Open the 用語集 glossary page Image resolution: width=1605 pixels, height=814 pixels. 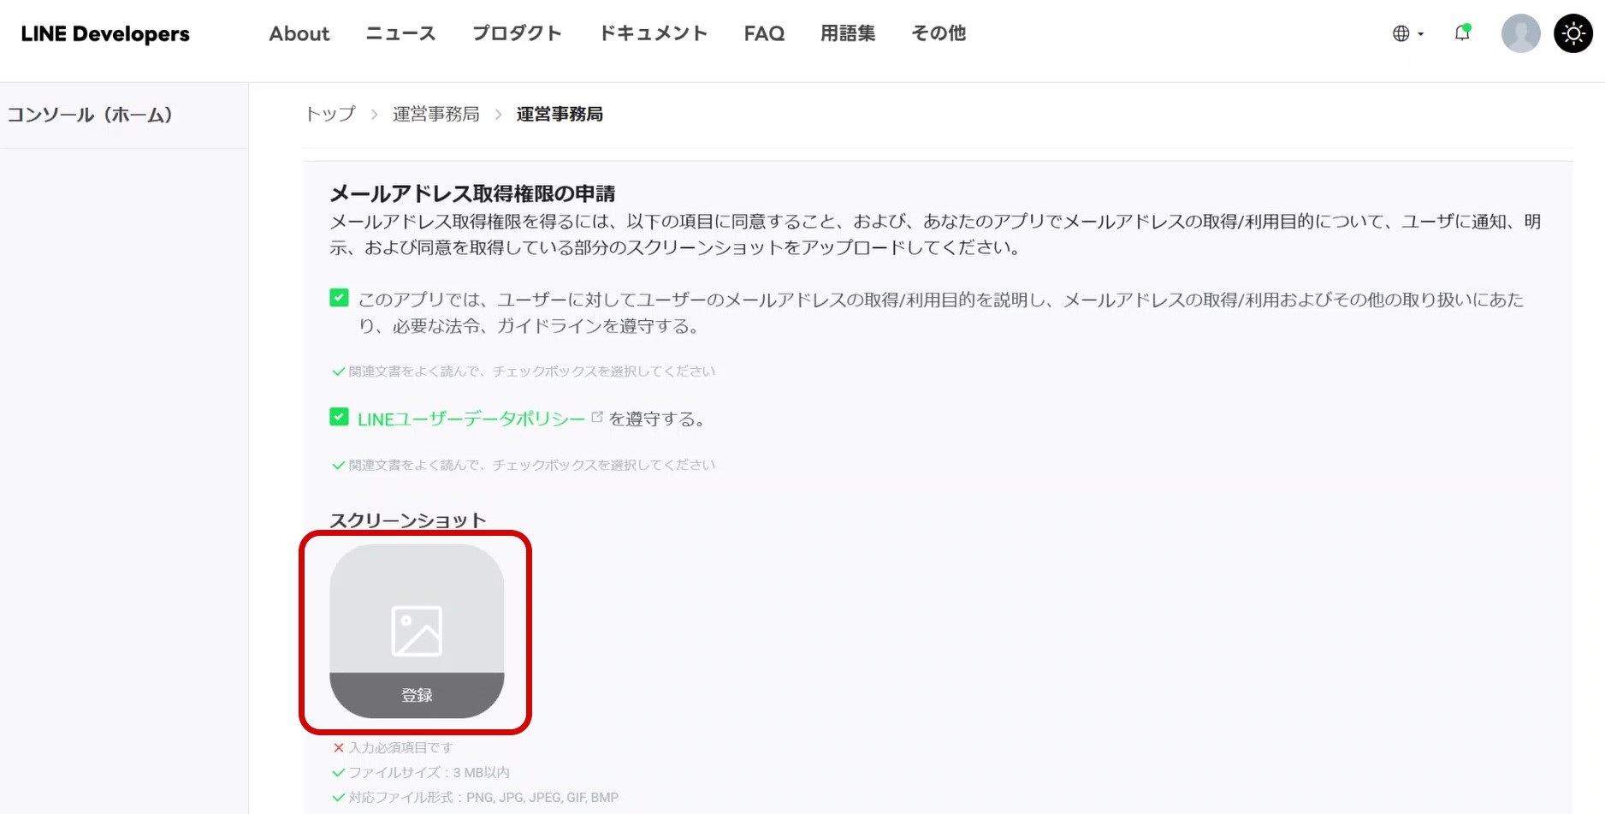tap(847, 33)
